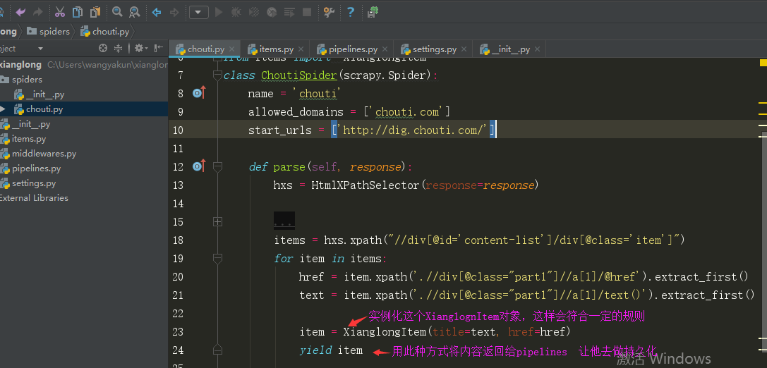Click the Paste icon in toolbar

tap(95, 12)
